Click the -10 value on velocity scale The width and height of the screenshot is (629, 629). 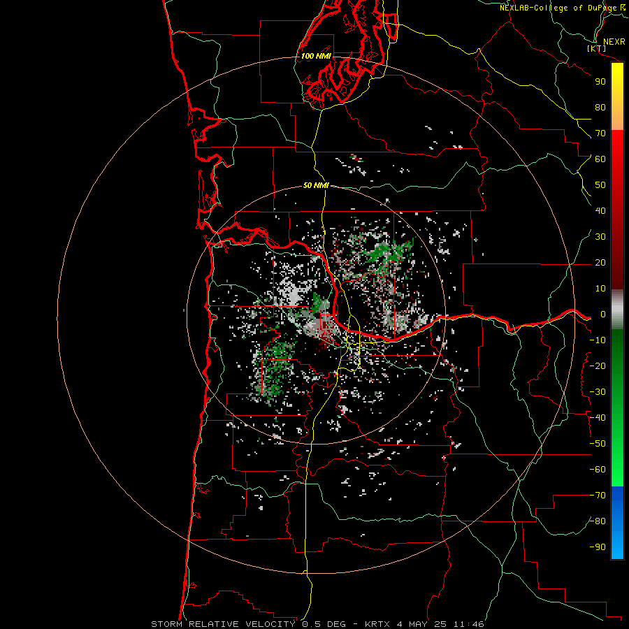(598, 340)
